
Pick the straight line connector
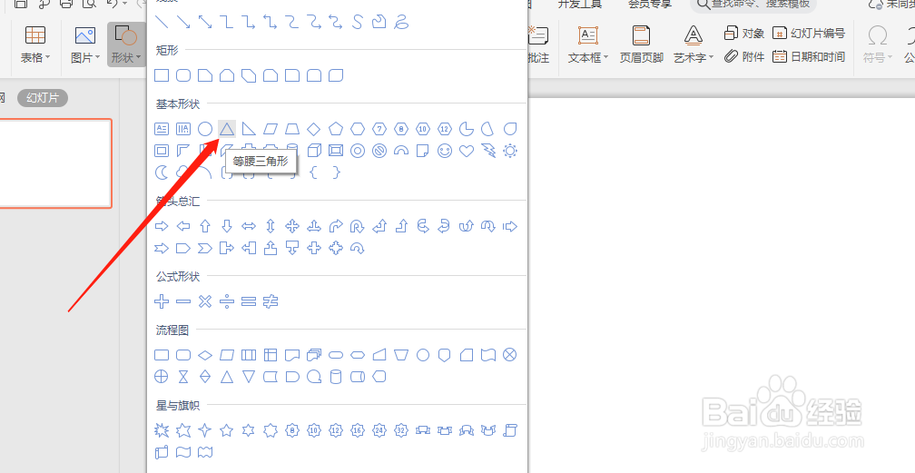162,22
